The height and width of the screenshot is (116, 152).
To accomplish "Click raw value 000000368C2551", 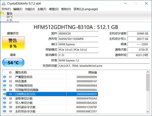I will coord(87,112).
